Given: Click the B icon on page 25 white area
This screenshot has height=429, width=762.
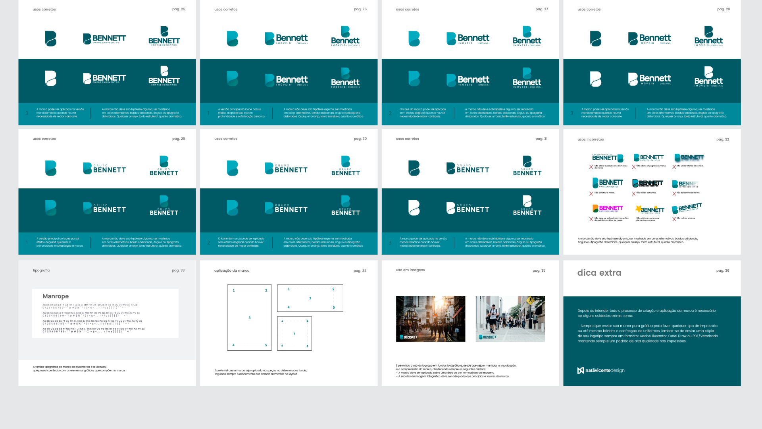Looking at the screenshot, I should 50,39.
